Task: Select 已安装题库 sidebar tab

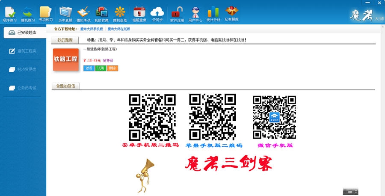Action: [25, 33]
